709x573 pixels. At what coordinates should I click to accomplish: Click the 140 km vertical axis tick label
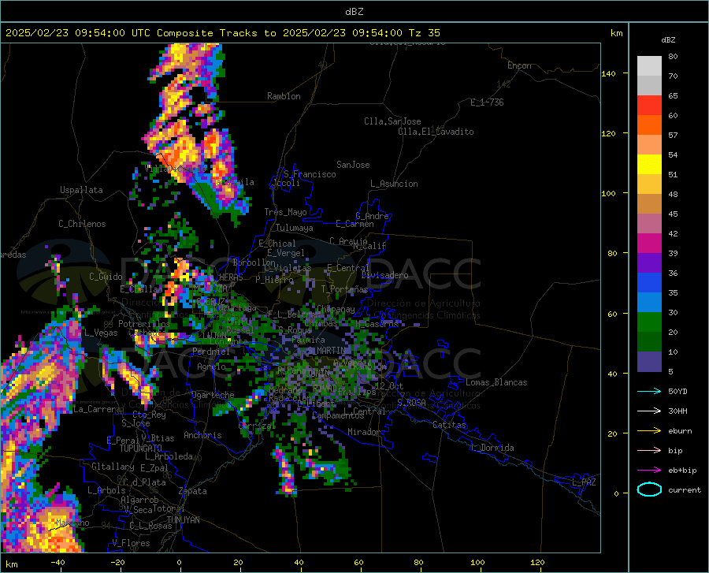tap(608, 74)
